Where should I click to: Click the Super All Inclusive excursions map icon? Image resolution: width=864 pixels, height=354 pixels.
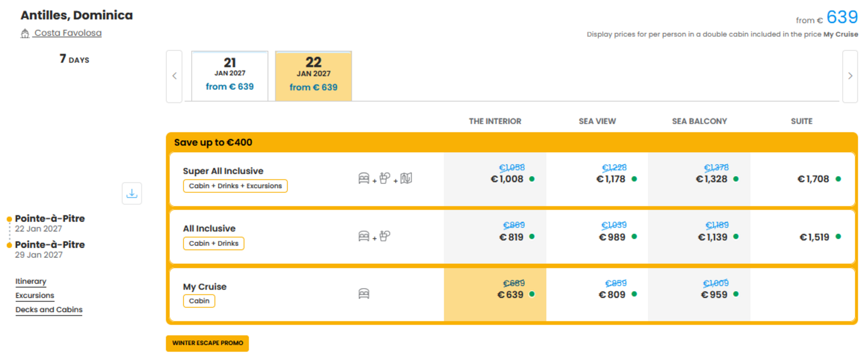click(x=406, y=178)
